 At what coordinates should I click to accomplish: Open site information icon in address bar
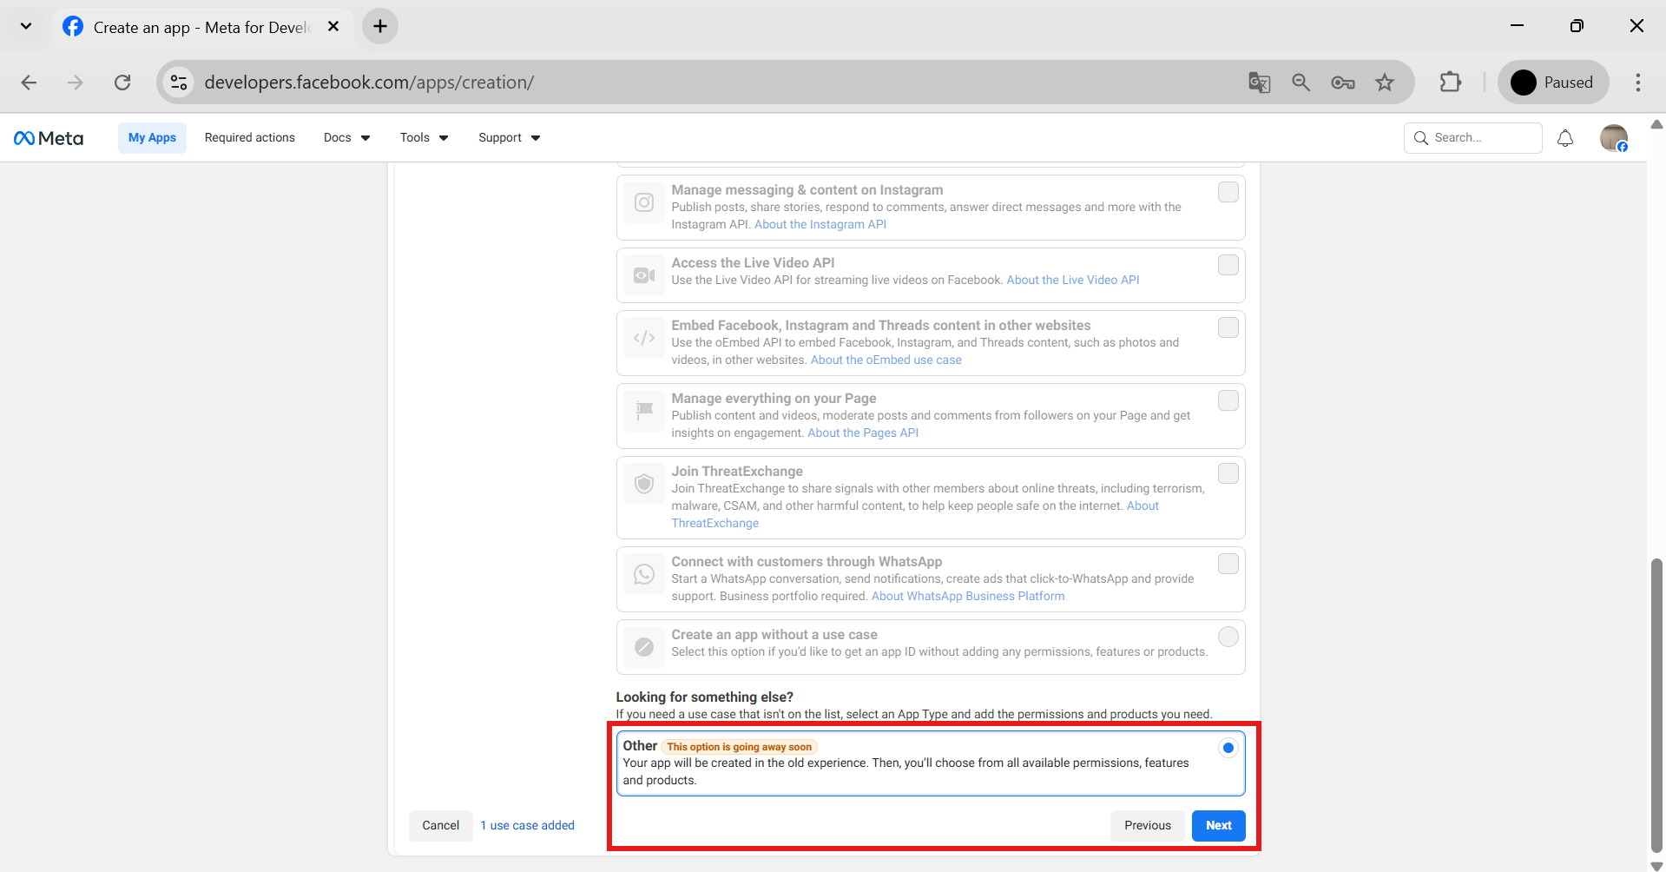(179, 83)
